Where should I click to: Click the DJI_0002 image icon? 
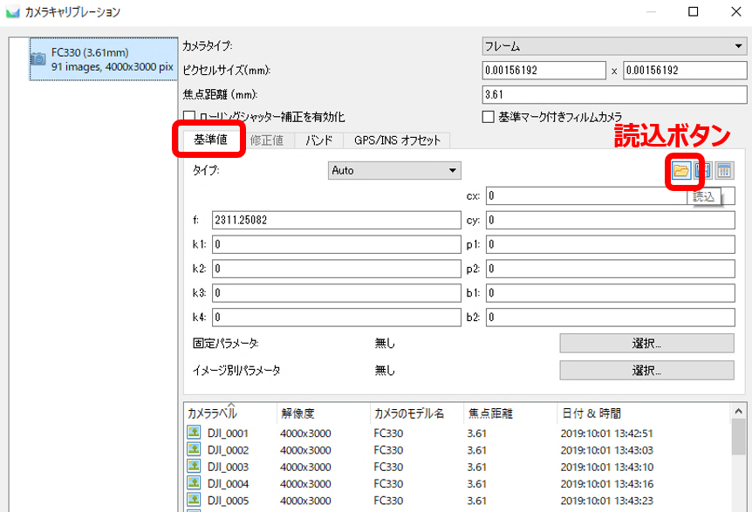tap(194, 449)
